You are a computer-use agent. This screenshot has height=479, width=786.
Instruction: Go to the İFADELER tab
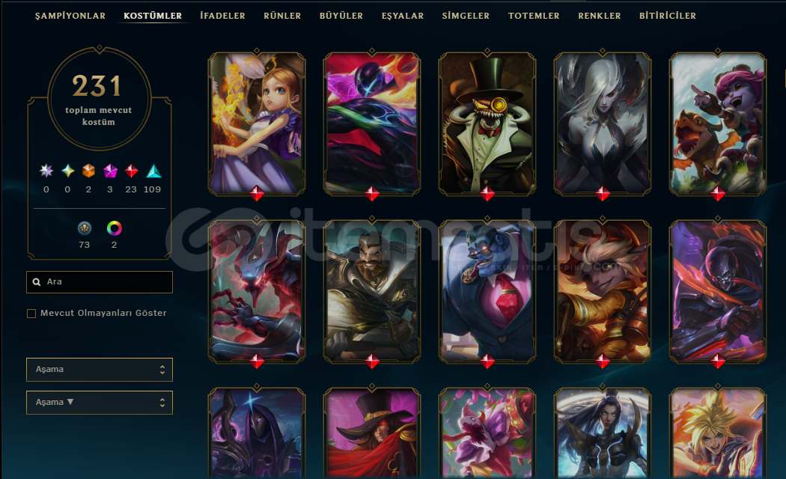point(222,16)
